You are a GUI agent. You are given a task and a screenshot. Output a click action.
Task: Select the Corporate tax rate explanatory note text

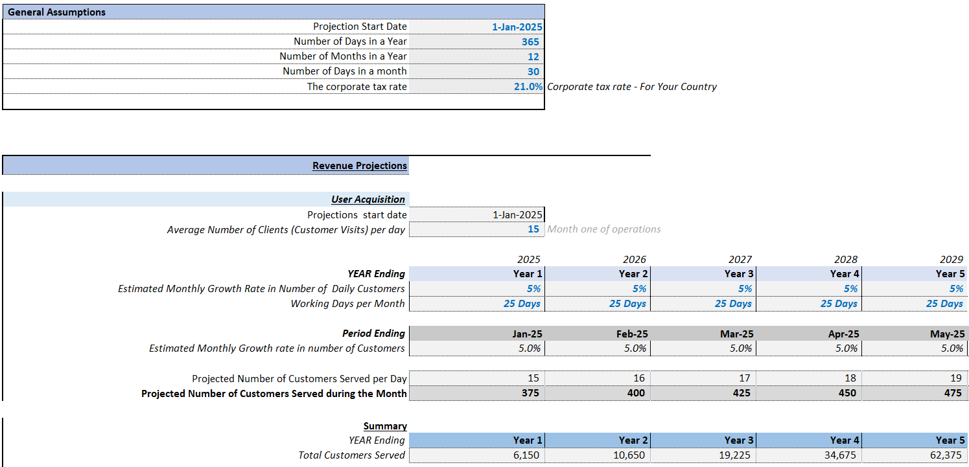click(632, 86)
